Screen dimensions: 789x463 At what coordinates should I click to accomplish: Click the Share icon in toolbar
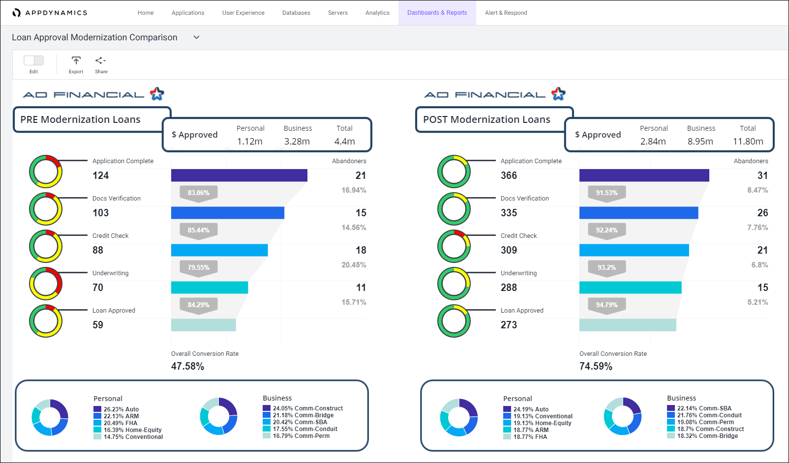click(x=99, y=60)
